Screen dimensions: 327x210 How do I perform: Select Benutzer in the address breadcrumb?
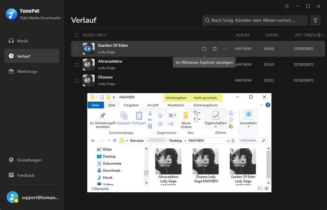coord(137,141)
